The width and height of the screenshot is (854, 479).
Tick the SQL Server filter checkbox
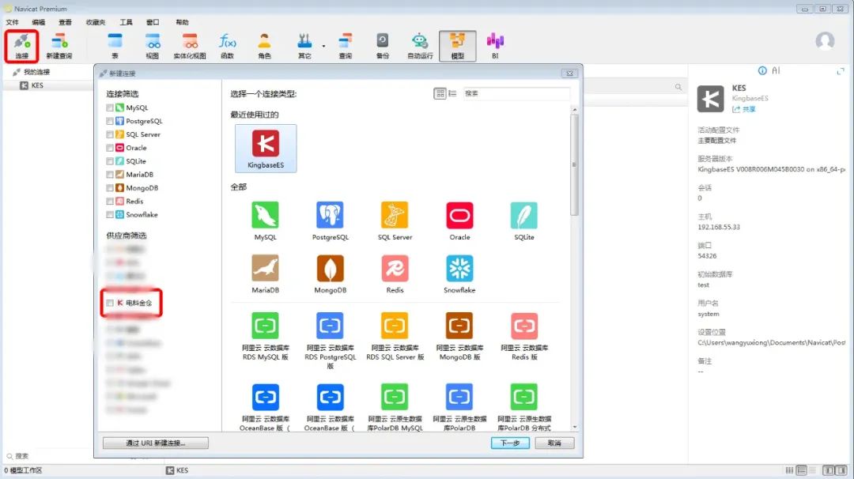[x=110, y=134]
